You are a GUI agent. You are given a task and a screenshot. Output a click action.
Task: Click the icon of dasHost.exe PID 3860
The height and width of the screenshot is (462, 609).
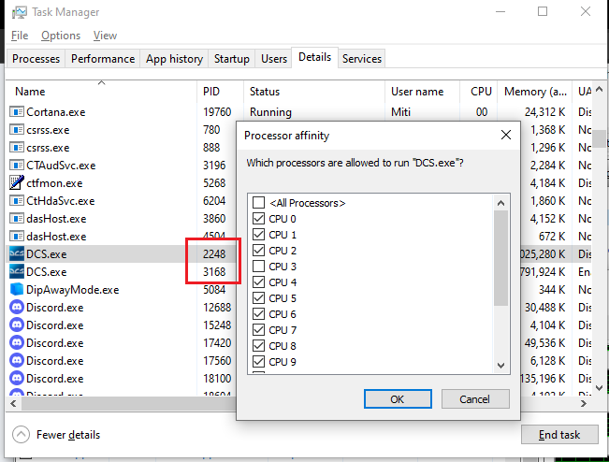click(17, 219)
